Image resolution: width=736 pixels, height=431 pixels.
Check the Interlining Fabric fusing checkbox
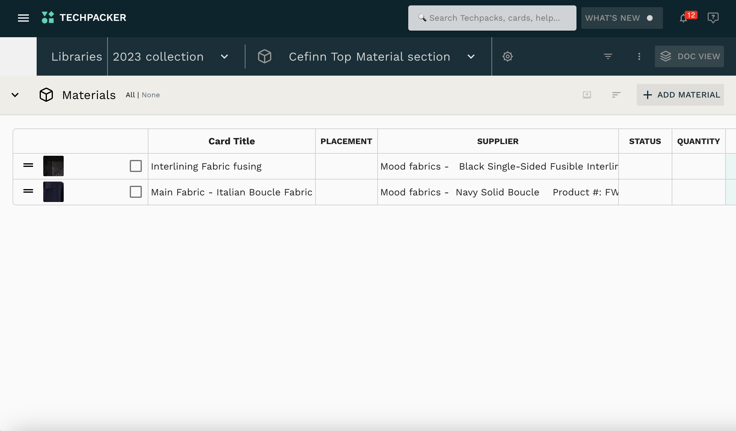[x=135, y=166]
